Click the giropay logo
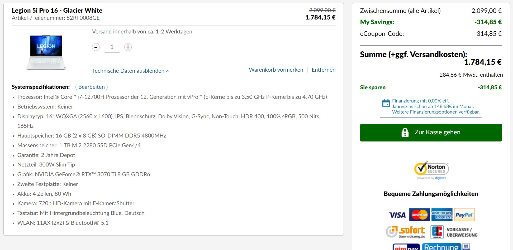The width and height of the screenshot is (513, 250). click(406, 247)
